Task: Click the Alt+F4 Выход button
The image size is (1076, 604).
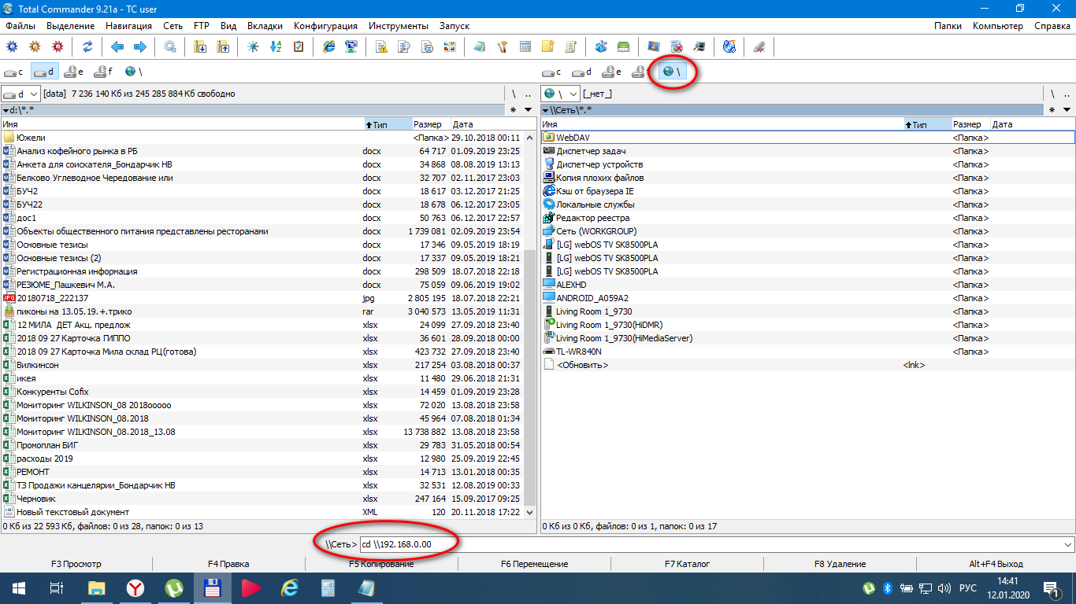Action: pos(996,564)
